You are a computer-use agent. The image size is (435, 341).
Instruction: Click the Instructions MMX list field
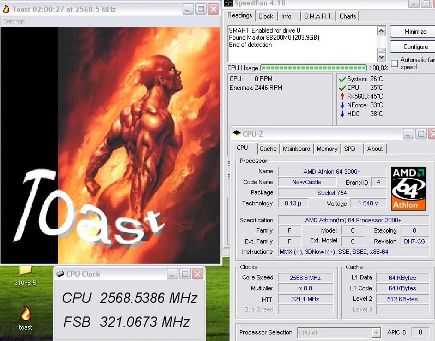[353, 252]
